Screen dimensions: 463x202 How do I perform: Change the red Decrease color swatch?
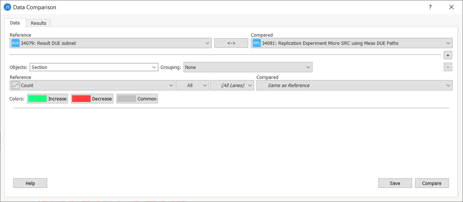click(x=81, y=99)
